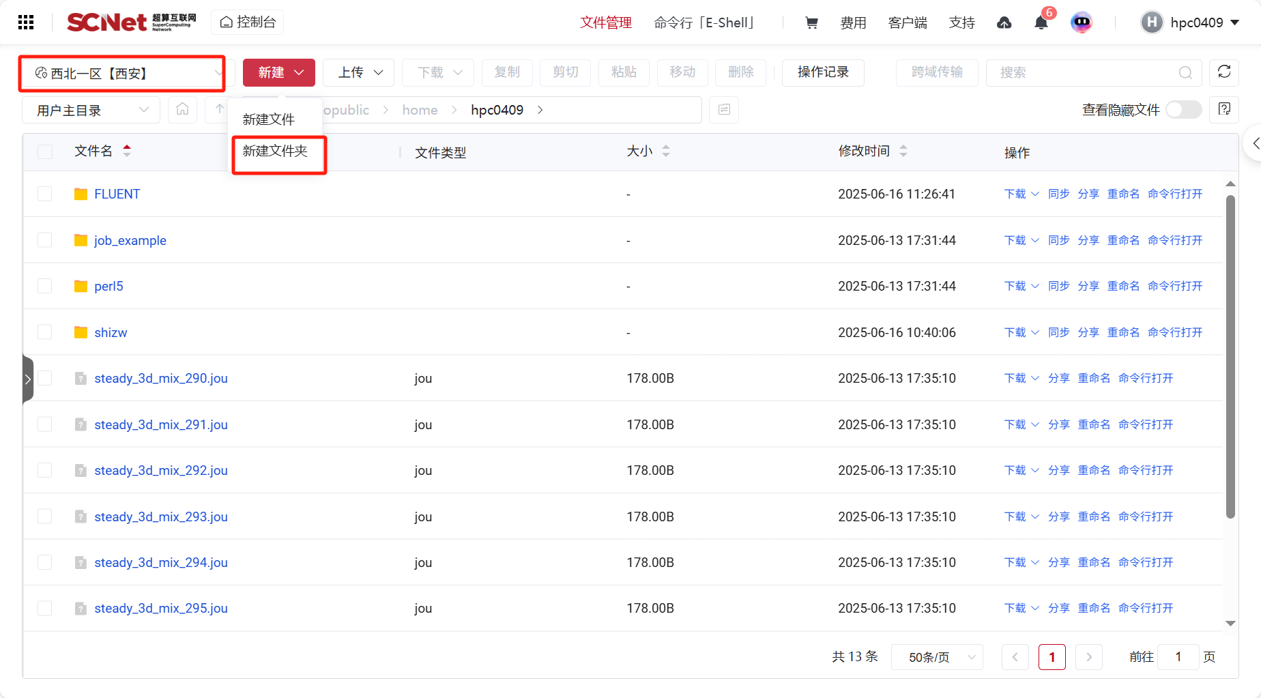Choose 新建文件 menu option
The height and width of the screenshot is (698, 1261).
coord(269,119)
